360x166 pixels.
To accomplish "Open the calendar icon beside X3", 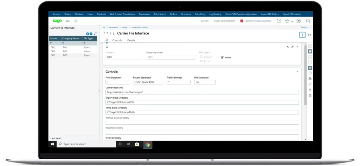I will click(x=76, y=21).
